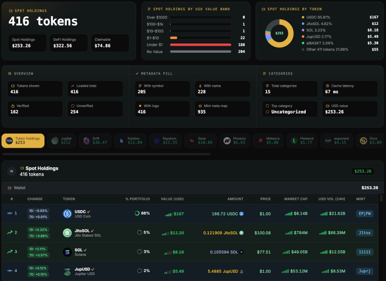Click the USDC token logo

pos(67,214)
